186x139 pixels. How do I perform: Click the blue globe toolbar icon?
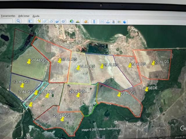pyautogui.click(x=125, y=22)
